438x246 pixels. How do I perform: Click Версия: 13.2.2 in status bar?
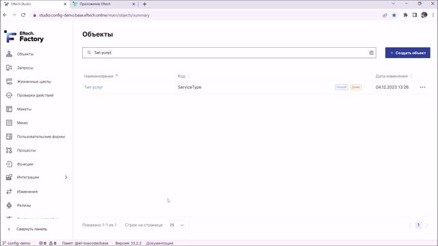pos(128,243)
